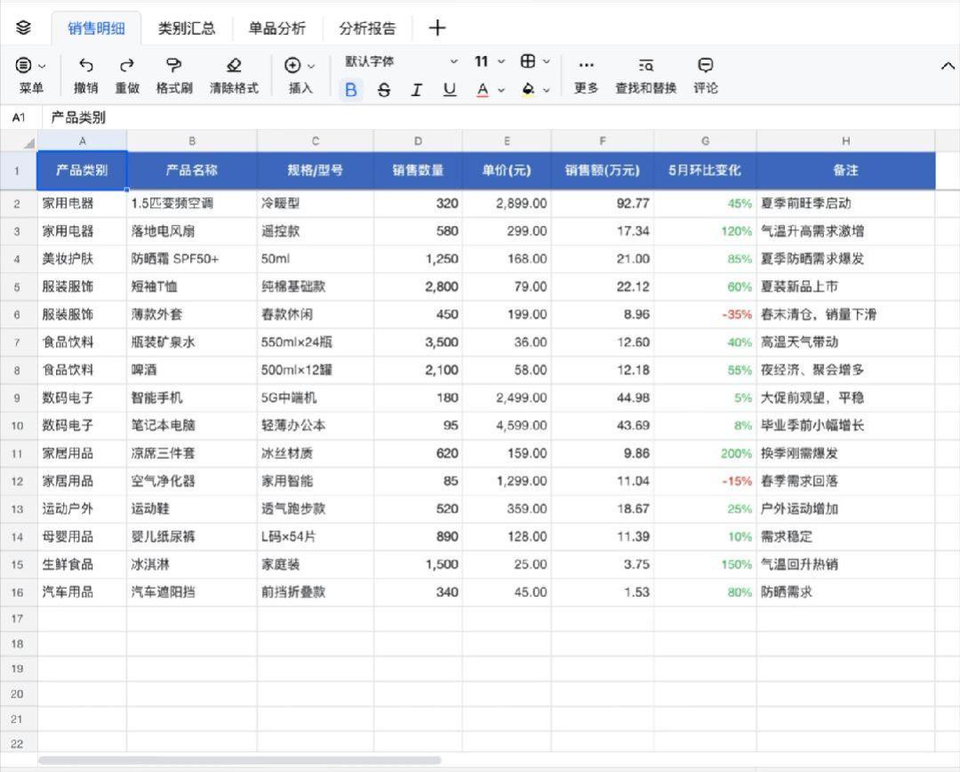This screenshot has width=960, height=772.
Task: Open the font size 11 dropdown
Action: [x=489, y=61]
